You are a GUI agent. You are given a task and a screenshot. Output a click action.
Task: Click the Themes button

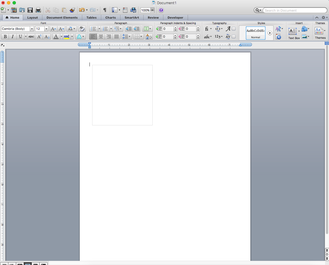coord(320,33)
